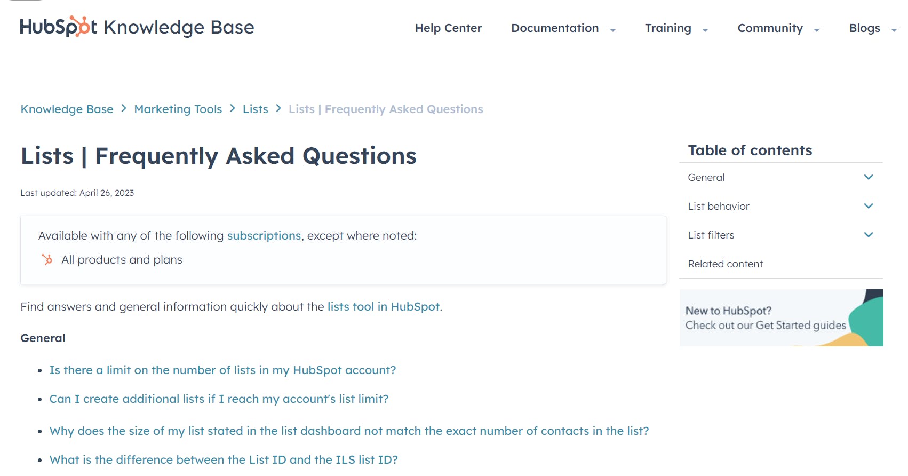Image resolution: width=908 pixels, height=476 pixels.
Task: Go to Knowledge Base breadcrumb
Action: pos(67,109)
